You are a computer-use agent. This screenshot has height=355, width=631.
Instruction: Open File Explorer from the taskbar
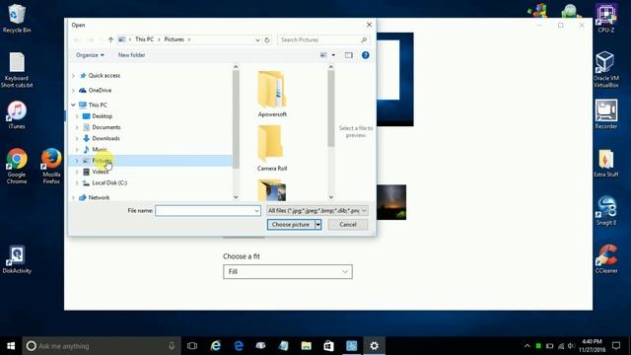pyautogui.click(x=307, y=346)
